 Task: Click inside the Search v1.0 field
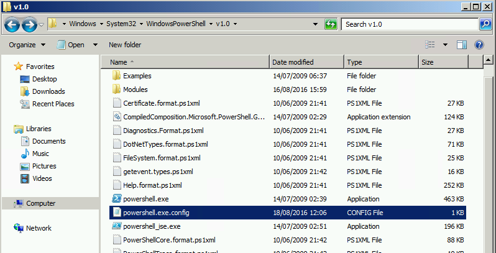407,24
